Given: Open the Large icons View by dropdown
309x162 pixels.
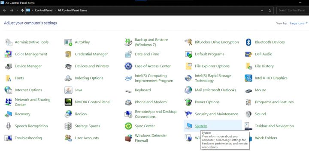Looking at the screenshot, I should click(299, 23).
